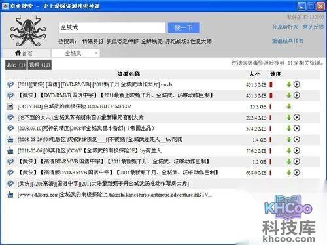
Task: Click the type icon of 【武侠】【DVD-RMVB row
Action: [10, 95]
